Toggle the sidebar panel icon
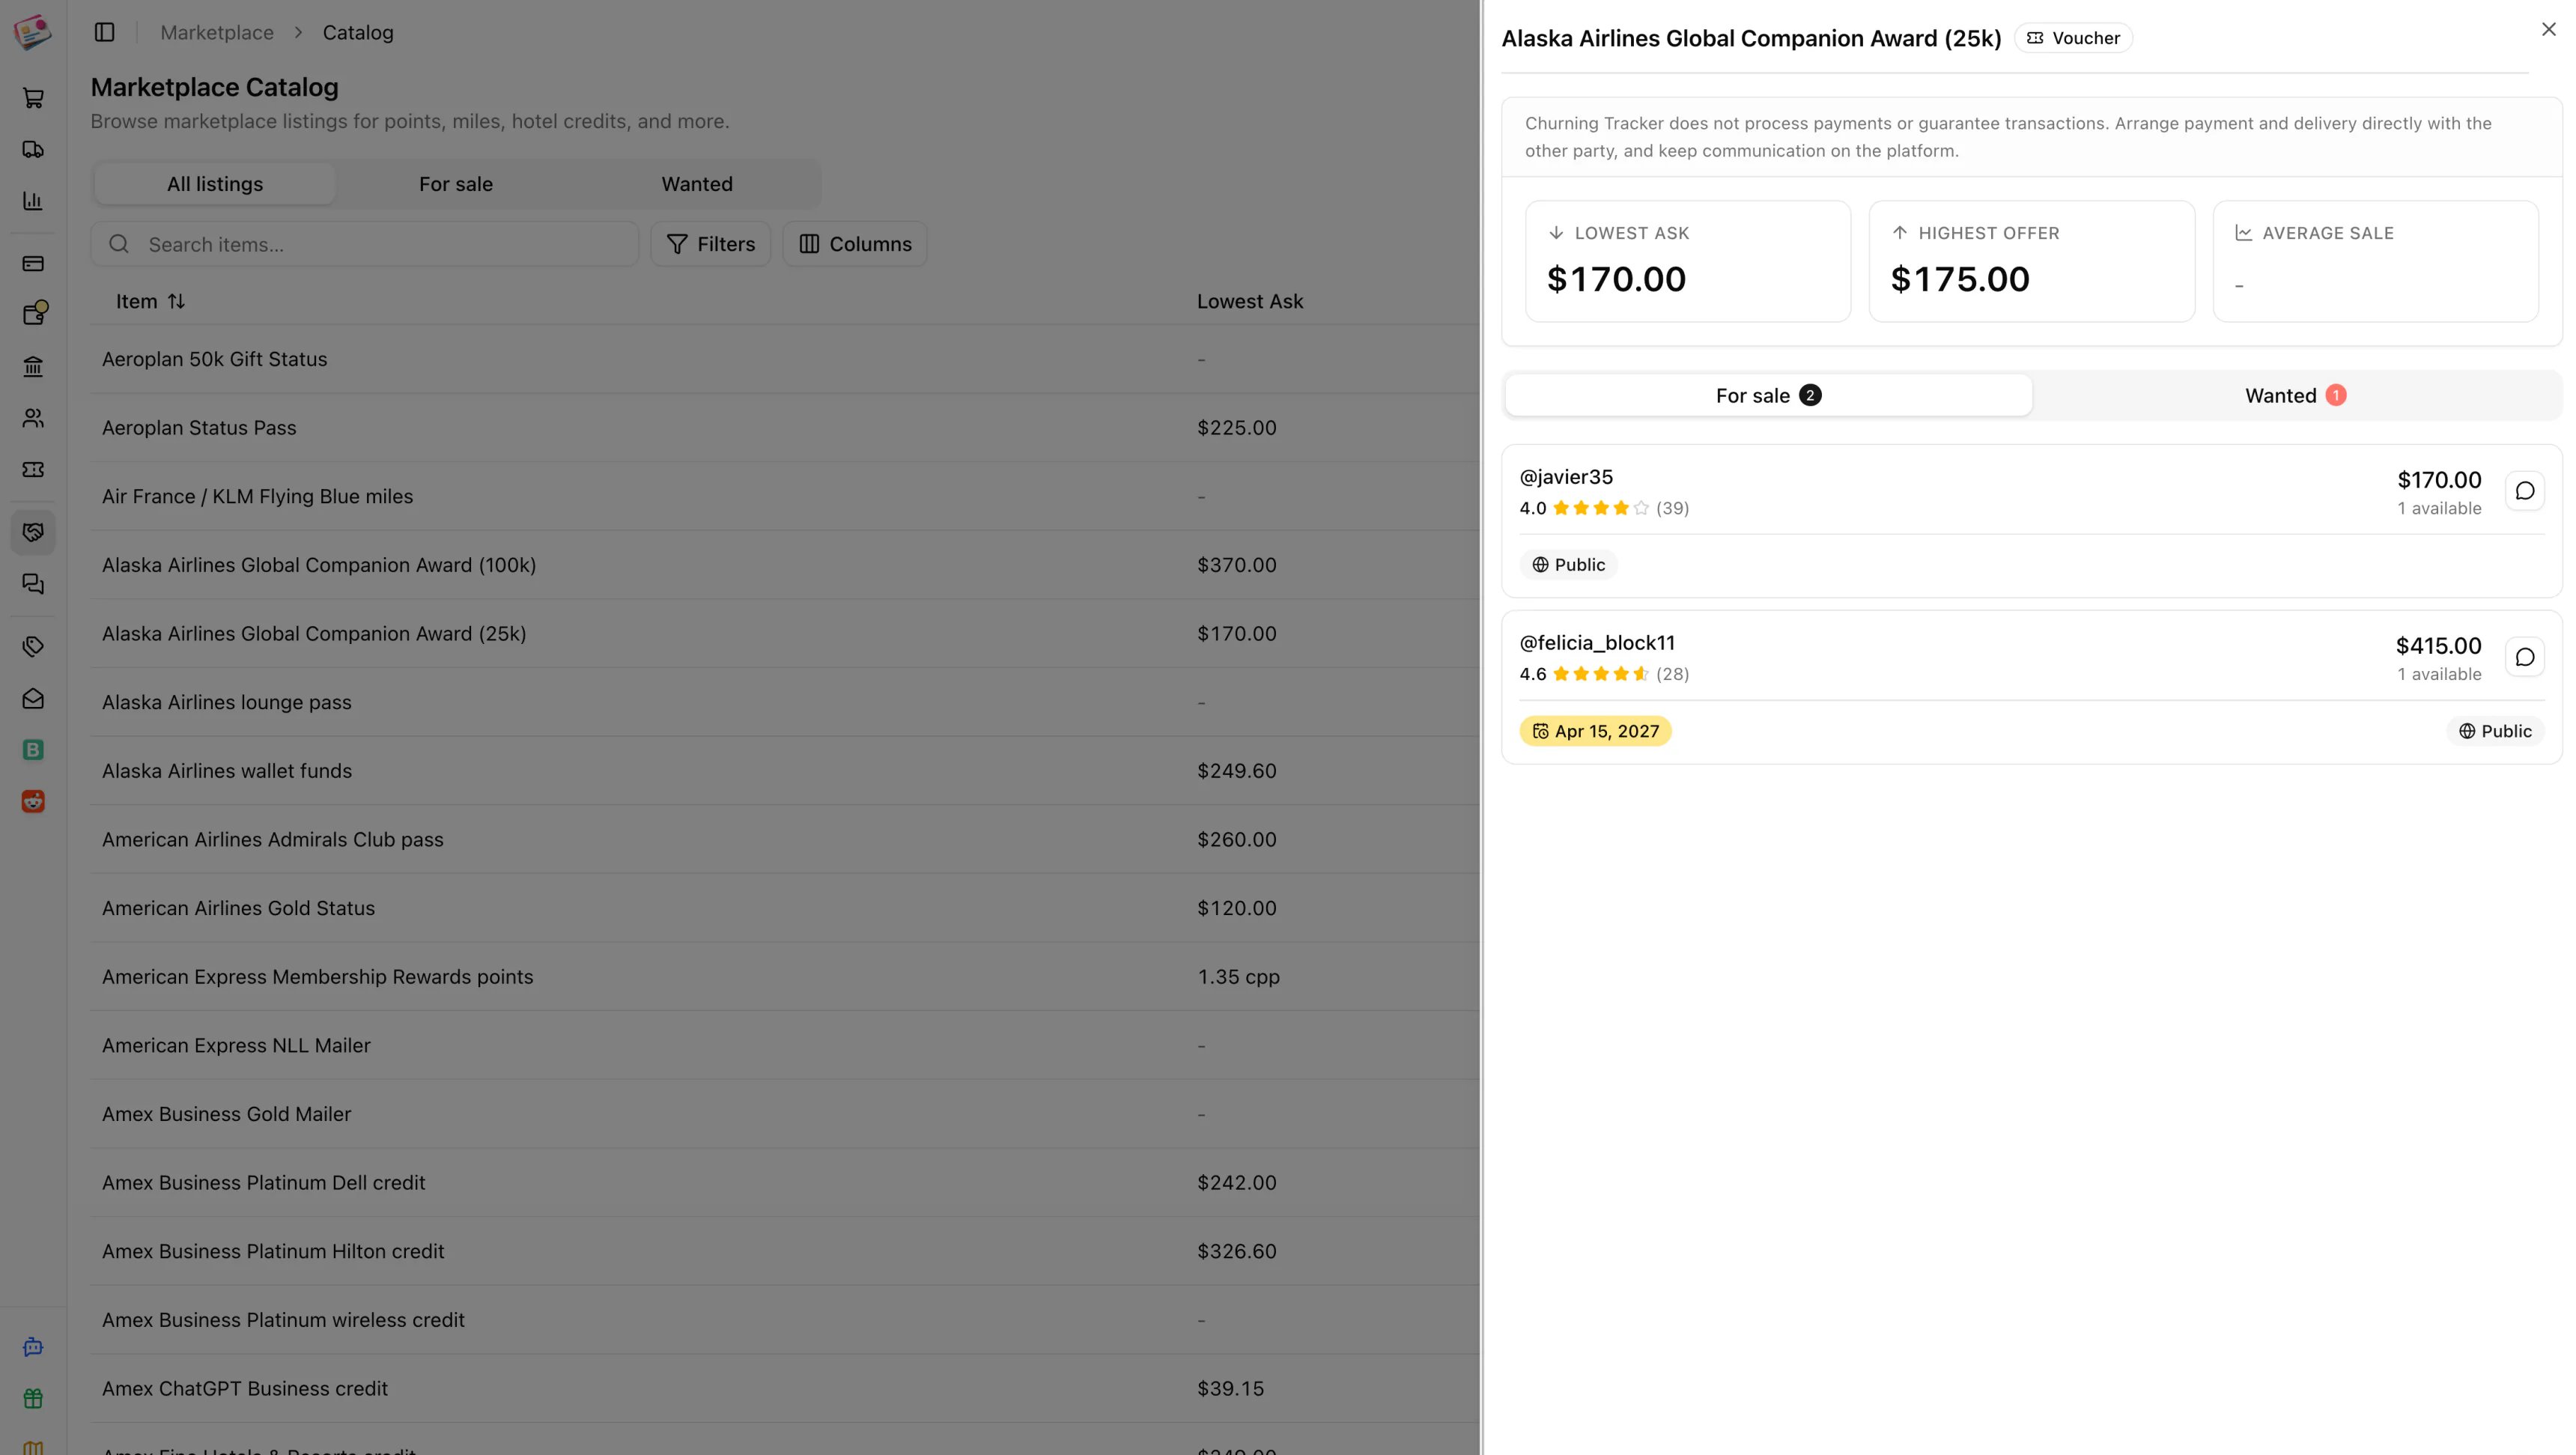The height and width of the screenshot is (1455, 2576). (105, 33)
